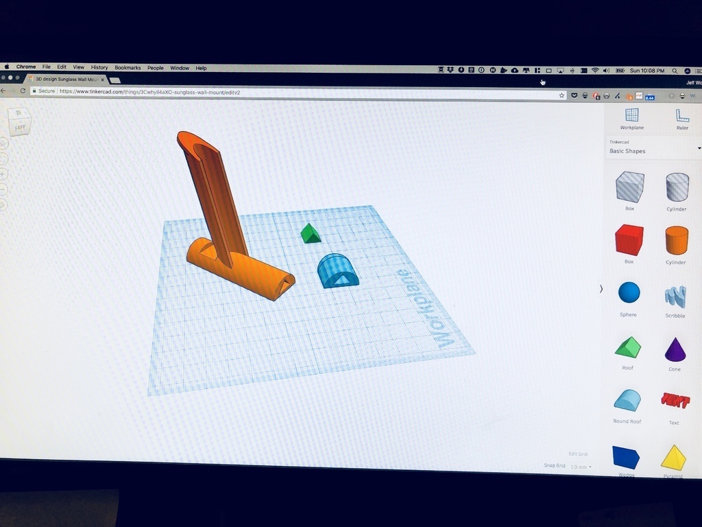
Task: Open the Bookmarks menu
Action: pos(128,68)
